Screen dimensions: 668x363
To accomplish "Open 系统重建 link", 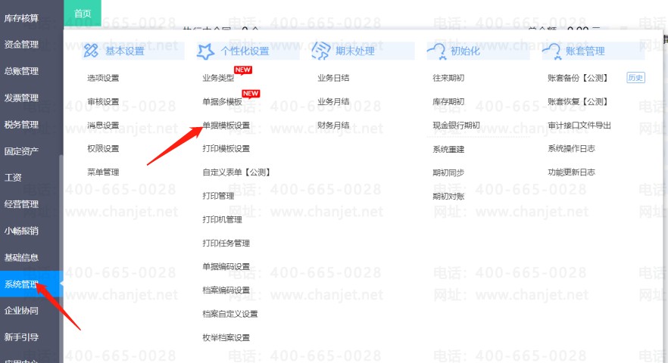I will [x=448, y=150].
